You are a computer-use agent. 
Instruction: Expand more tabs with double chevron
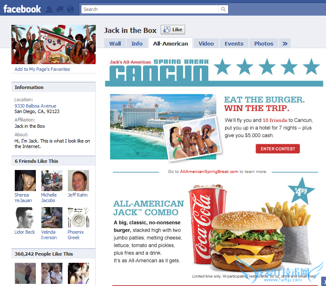(285, 43)
